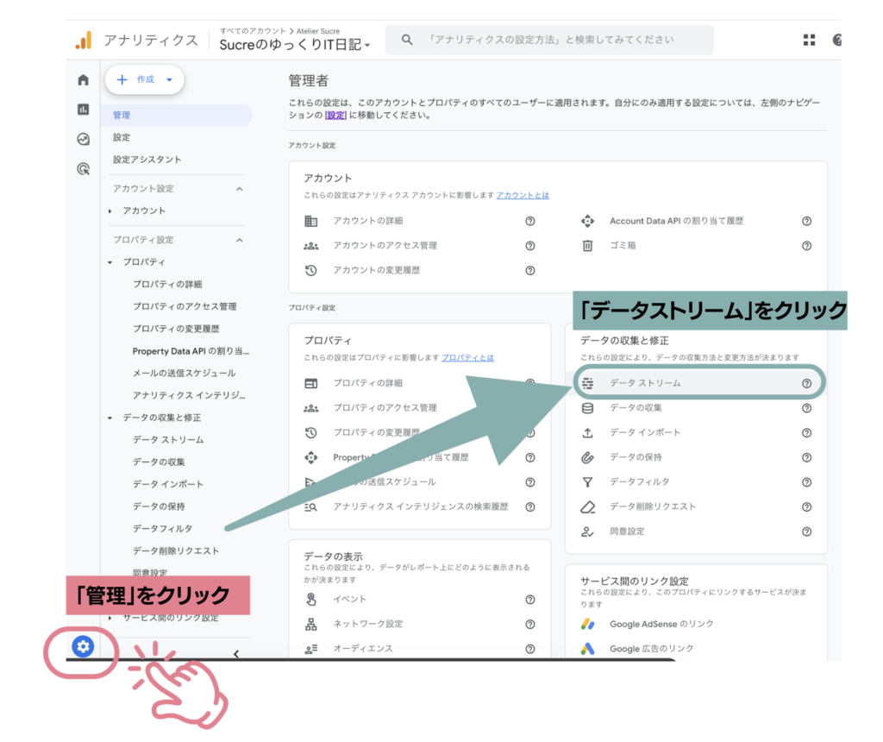Click the Admin gear icon
Screen dimensions: 883x742
pos(83,646)
